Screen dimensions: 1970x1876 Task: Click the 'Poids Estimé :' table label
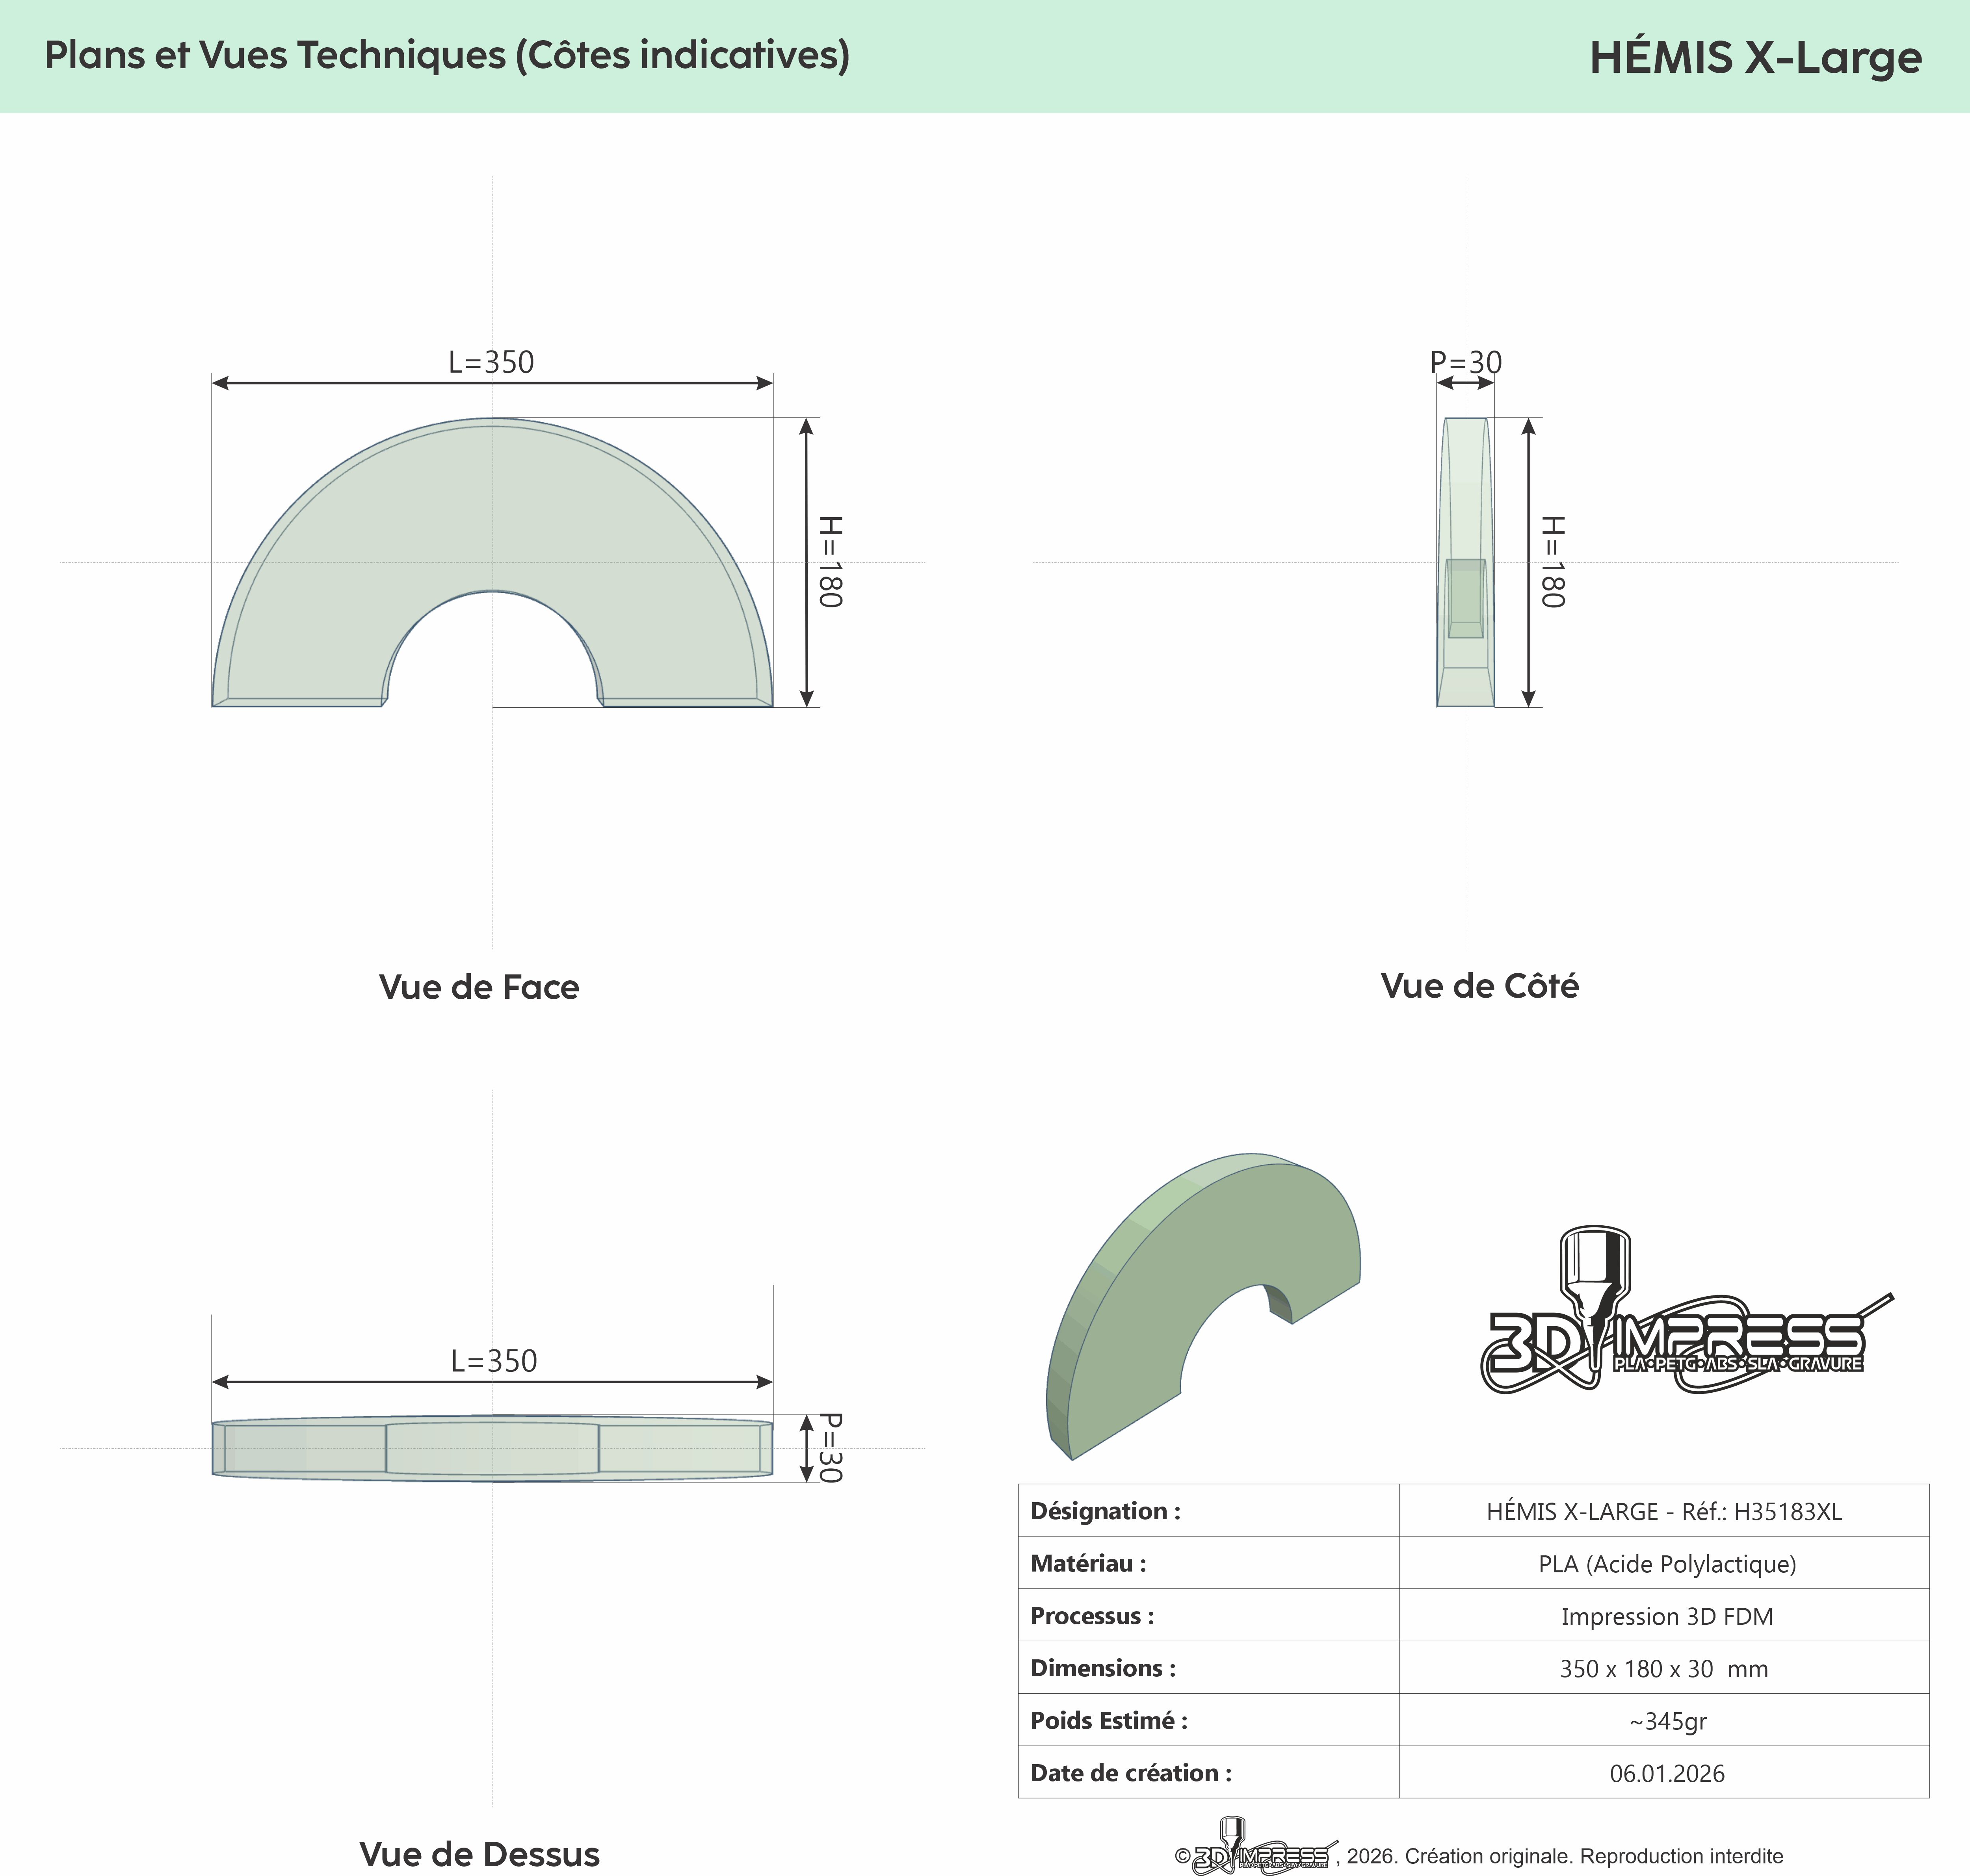click(1109, 1721)
